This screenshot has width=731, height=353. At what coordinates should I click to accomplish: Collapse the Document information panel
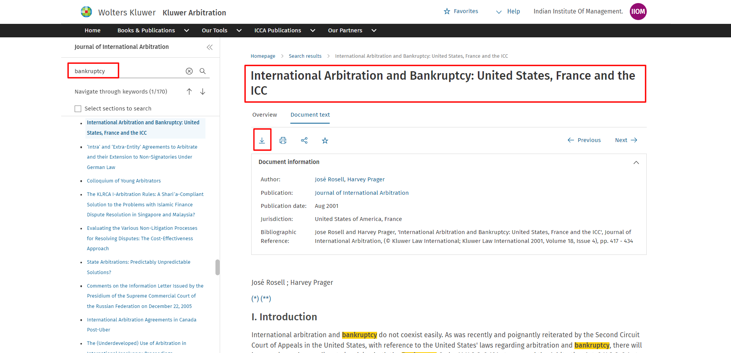click(636, 162)
